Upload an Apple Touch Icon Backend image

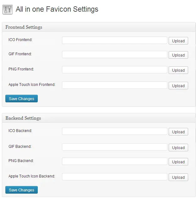(178, 177)
